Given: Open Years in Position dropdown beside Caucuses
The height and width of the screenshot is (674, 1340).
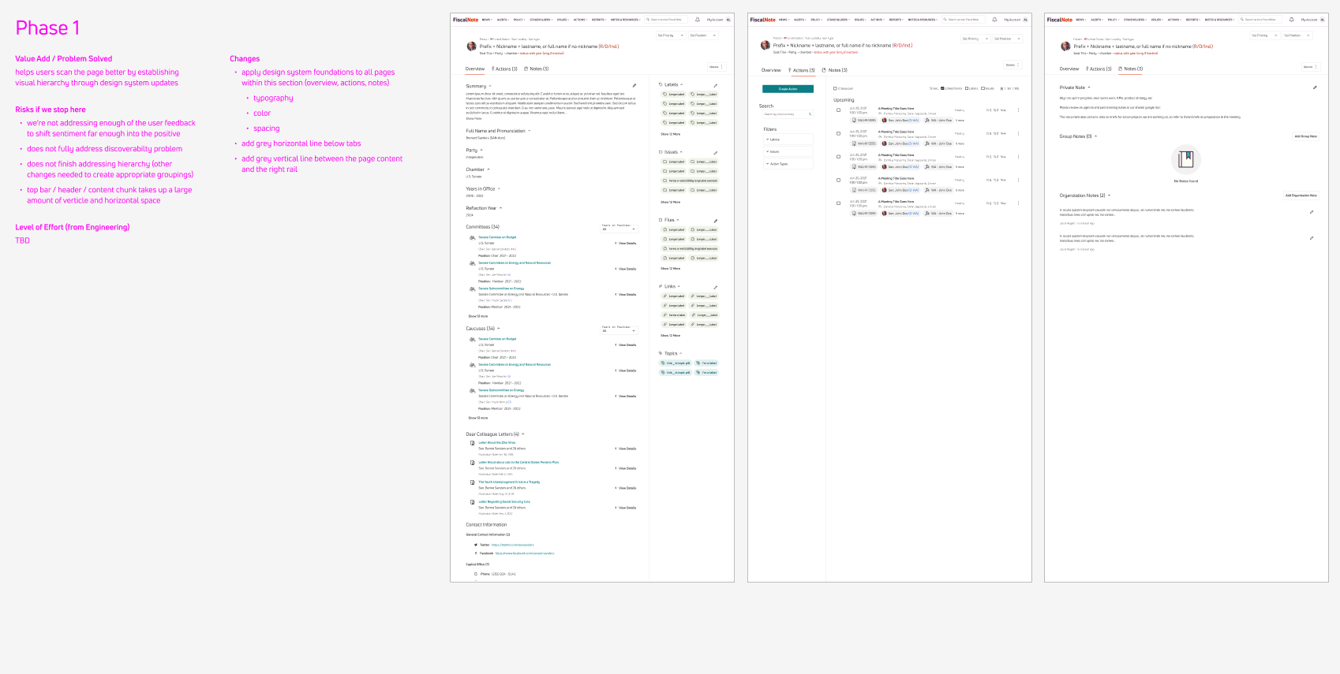Looking at the screenshot, I should [x=619, y=330].
